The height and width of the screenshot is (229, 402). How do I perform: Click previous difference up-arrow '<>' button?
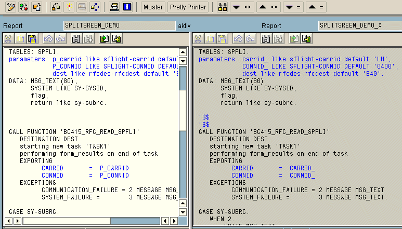[x=268, y=7]
